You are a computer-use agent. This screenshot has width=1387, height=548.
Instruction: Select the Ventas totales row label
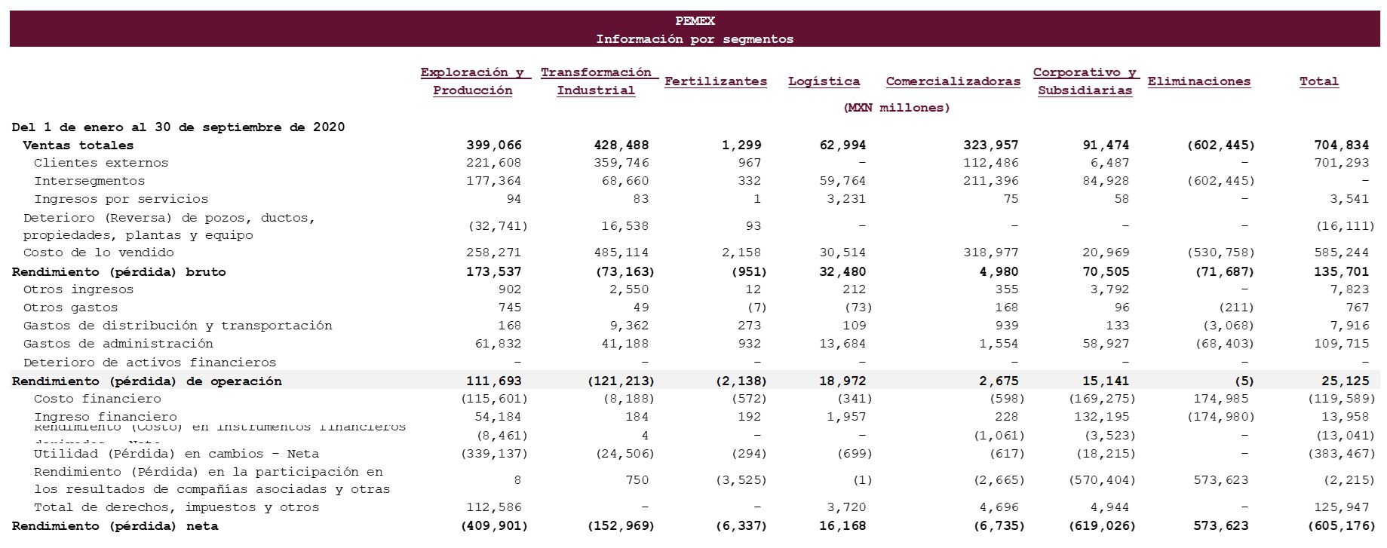coord(78,145)
